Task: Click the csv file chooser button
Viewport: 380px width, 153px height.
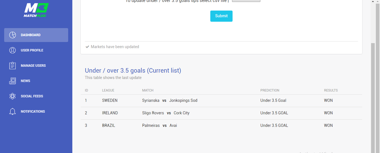Action: 246,1
